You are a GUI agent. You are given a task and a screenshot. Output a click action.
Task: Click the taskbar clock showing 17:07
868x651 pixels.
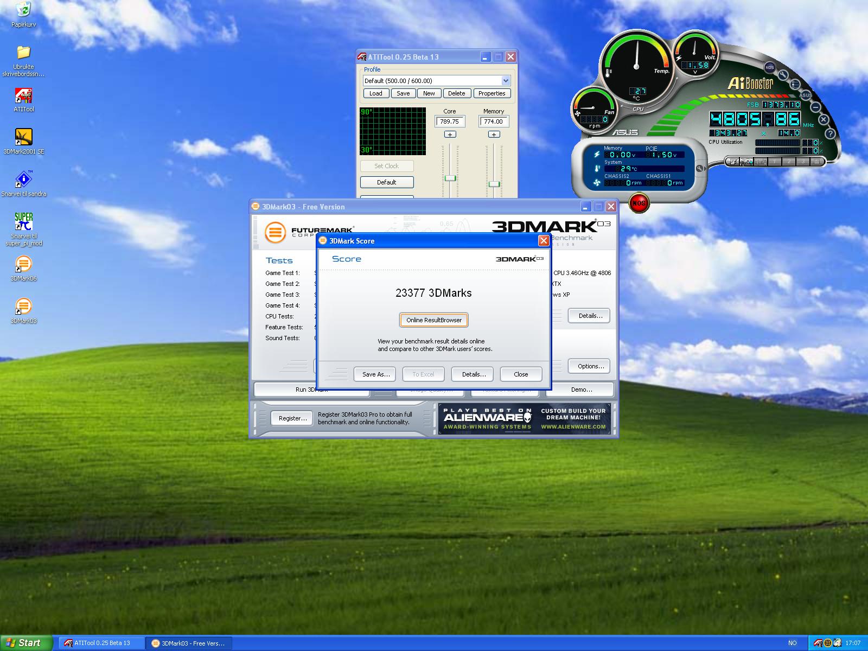coord(853,643)
